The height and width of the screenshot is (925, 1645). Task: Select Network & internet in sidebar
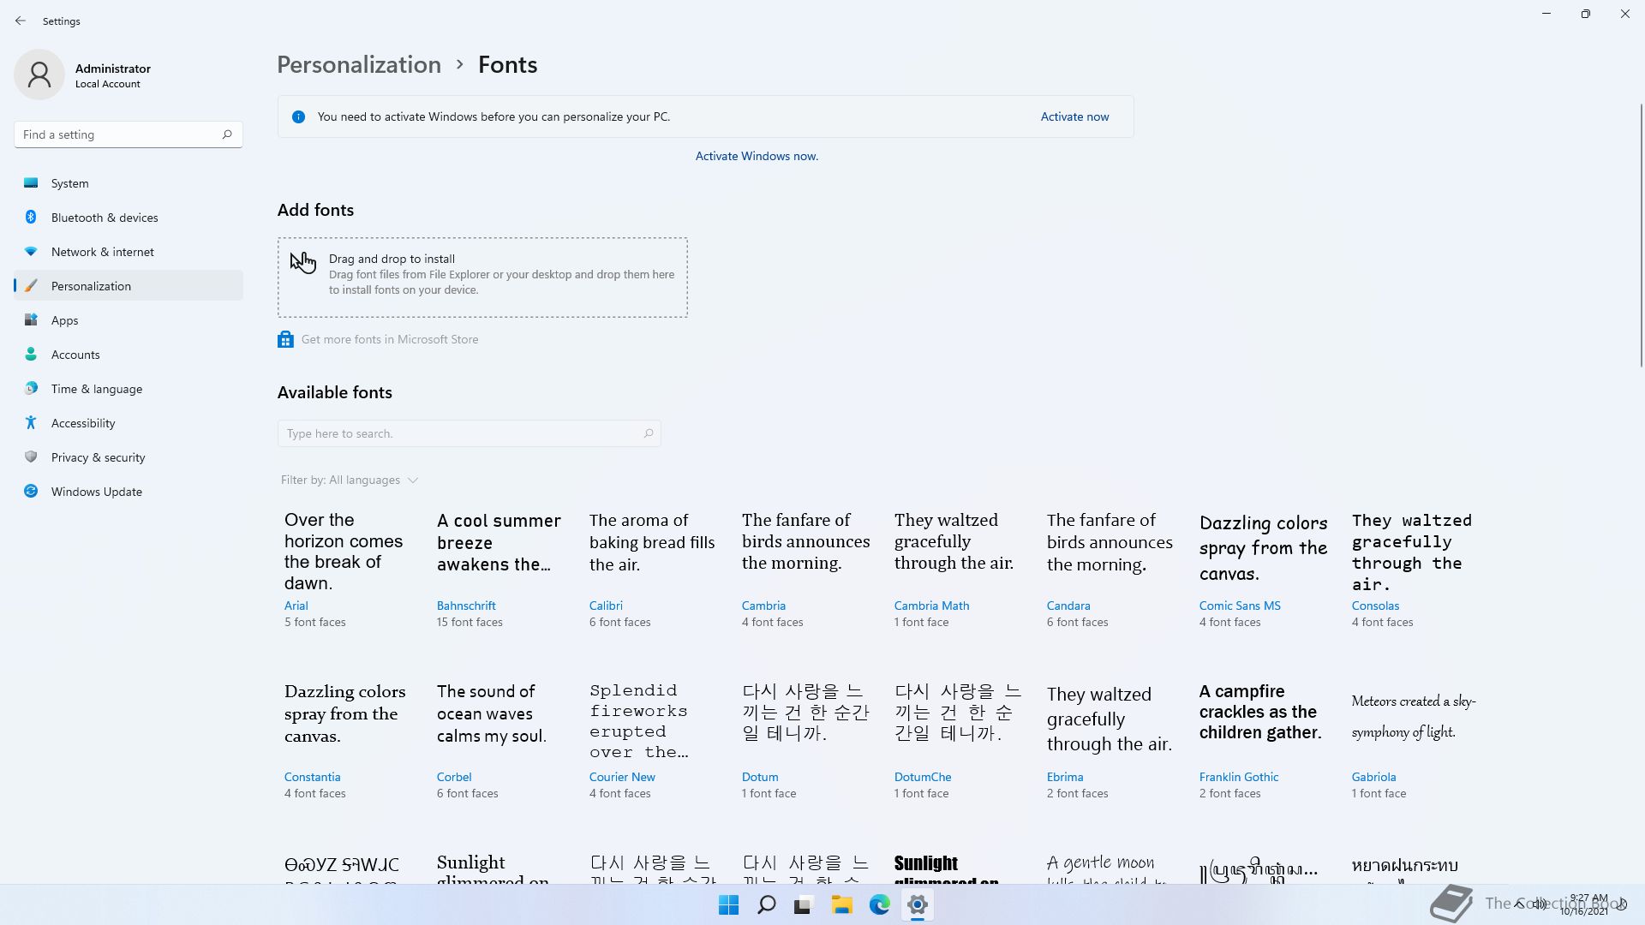click(129, 251)
